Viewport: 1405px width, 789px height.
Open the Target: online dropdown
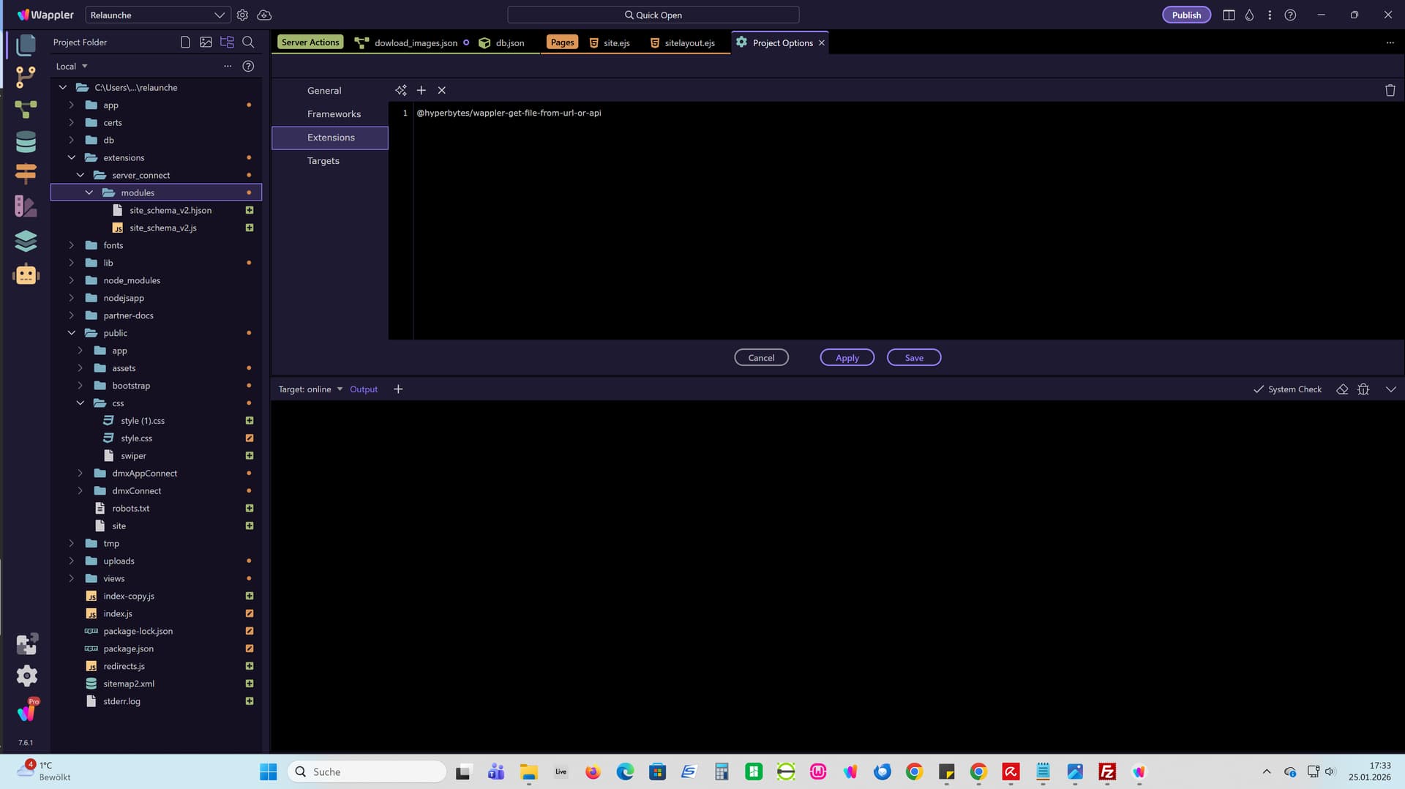coord(310,389)
